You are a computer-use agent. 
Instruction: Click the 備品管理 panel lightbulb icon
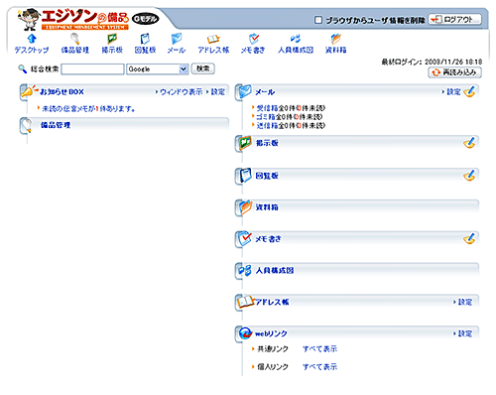26,126
